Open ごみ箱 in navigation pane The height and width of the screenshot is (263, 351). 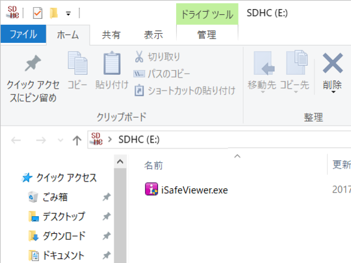pyautogui.click(x=55, y=197)
